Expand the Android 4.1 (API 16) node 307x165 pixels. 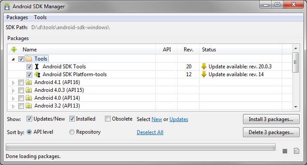tap(13, 83)
